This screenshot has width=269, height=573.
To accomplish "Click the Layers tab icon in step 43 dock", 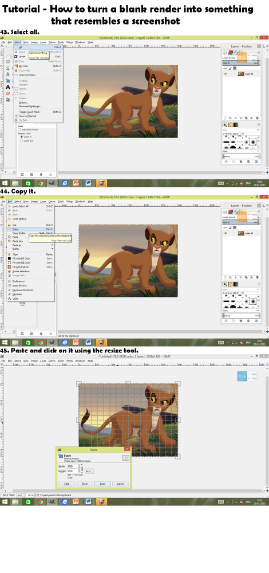I will pyautogui.click(x=225, y=53).
